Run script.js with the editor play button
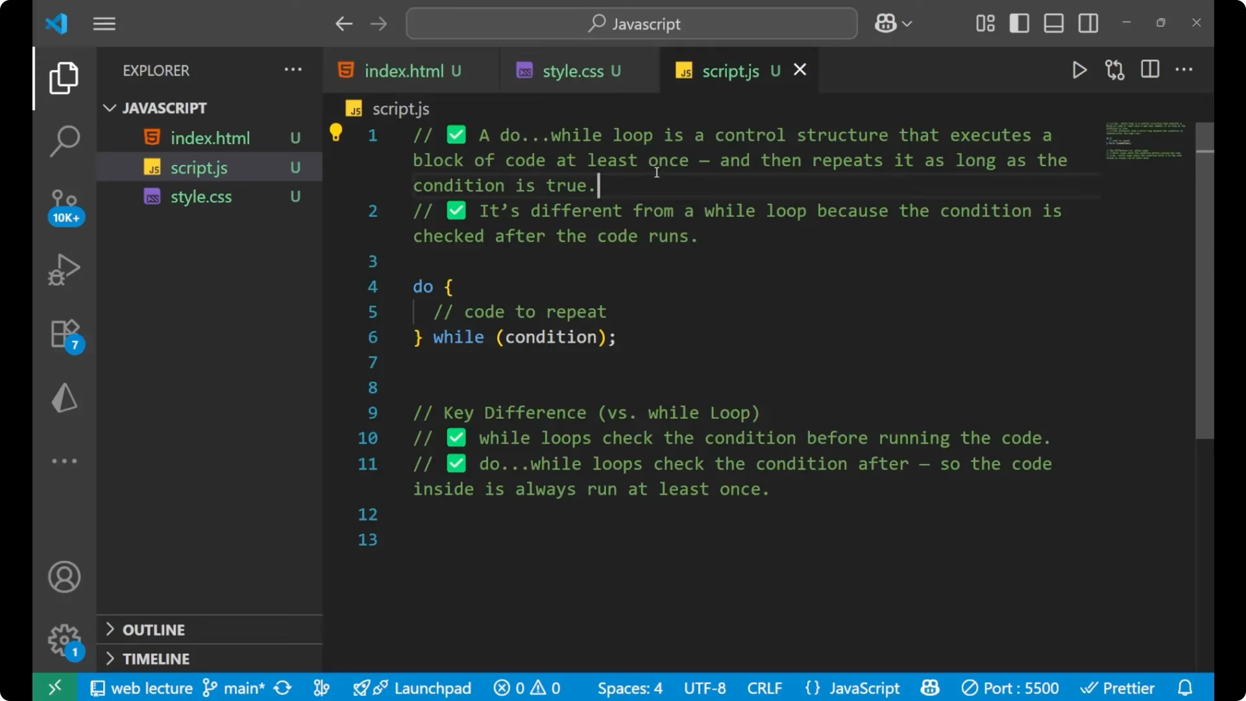The width and height of the screenshot is (1246, 701). [1079, 70]
